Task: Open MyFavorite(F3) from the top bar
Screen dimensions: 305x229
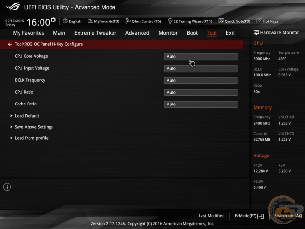Action: click(103, 21)
